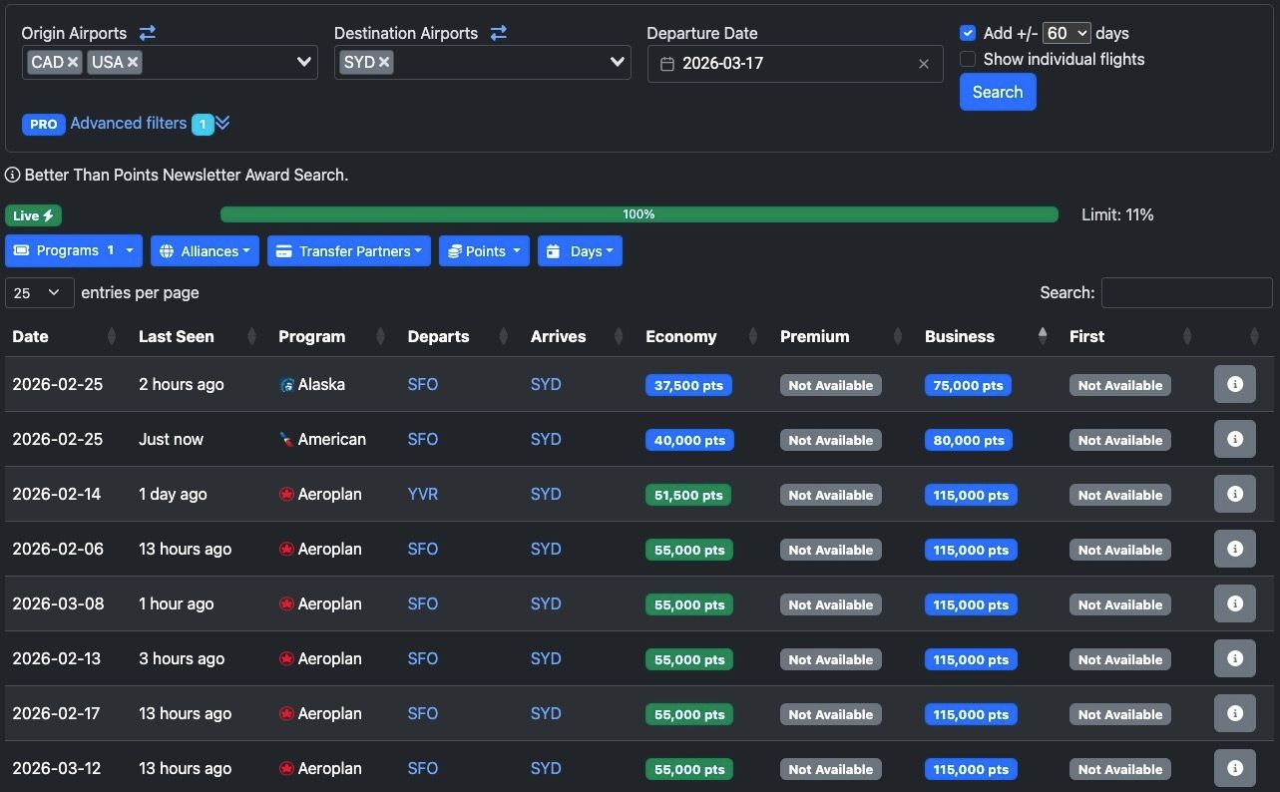The width and height of the screenshot is (1280, 792).
Task: Open the entries per page dropdown
Action: pyautogui.click(x=40, y=292)
